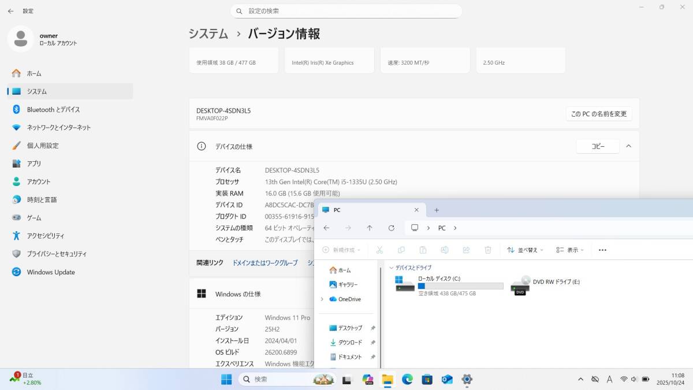Check the disk space bar of ローカルディスク (C:)

[x=459, y=285]
